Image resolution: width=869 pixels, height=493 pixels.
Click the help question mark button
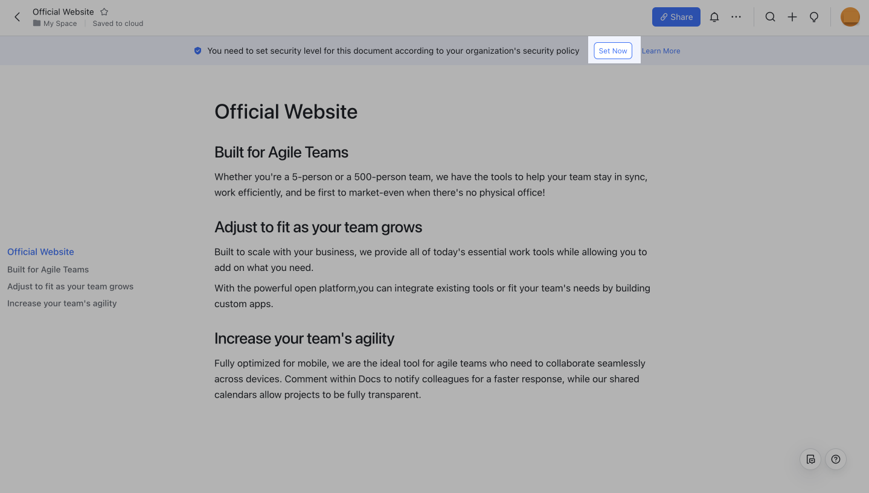836,459
